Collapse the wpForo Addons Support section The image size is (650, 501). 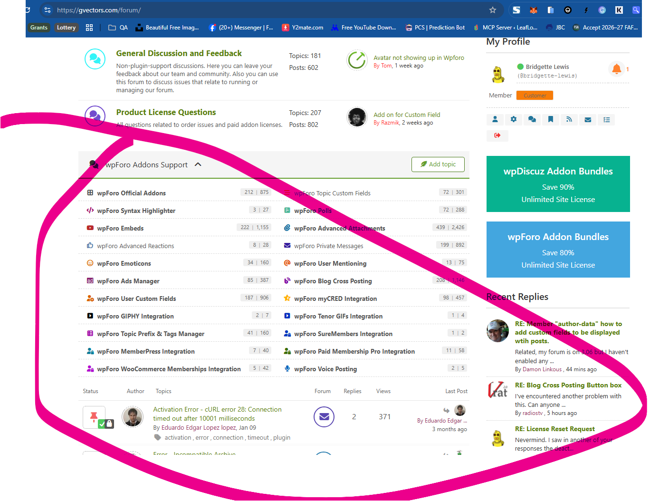point(198,164)
